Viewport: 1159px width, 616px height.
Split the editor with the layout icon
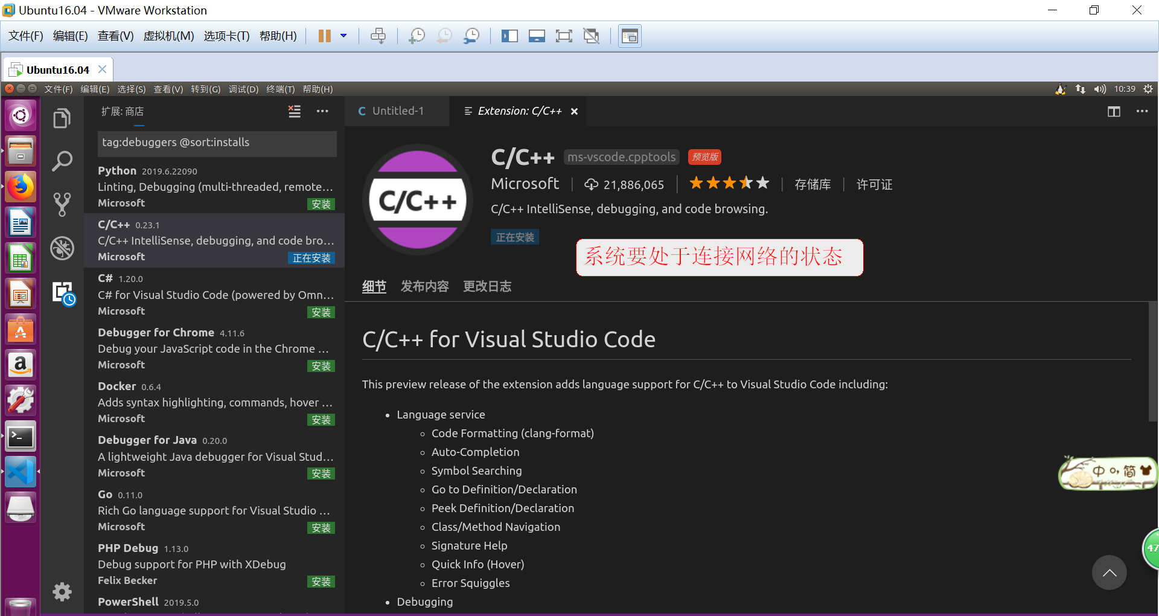(1114, 112)
